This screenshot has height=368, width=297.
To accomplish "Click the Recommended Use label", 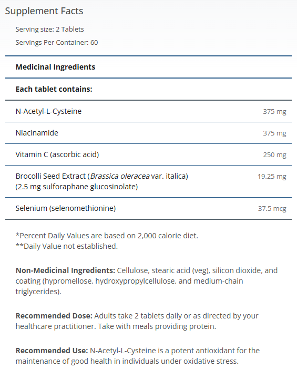I will pyautogui.click(x=52, y=351).
